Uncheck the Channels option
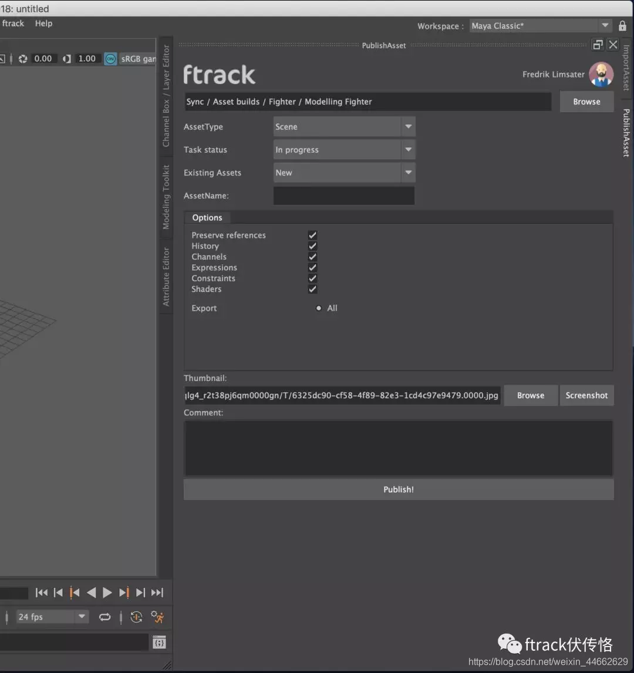This screenshot has height=673, width=634. click(312, 257)
